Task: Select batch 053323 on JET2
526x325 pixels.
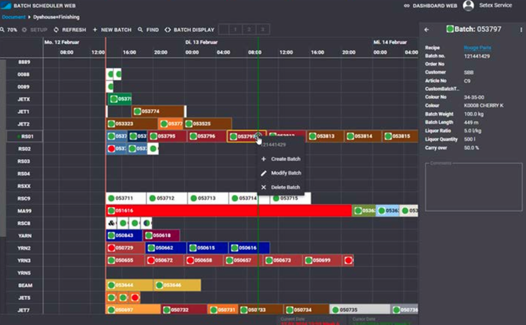Action: (x=131, y=124)
